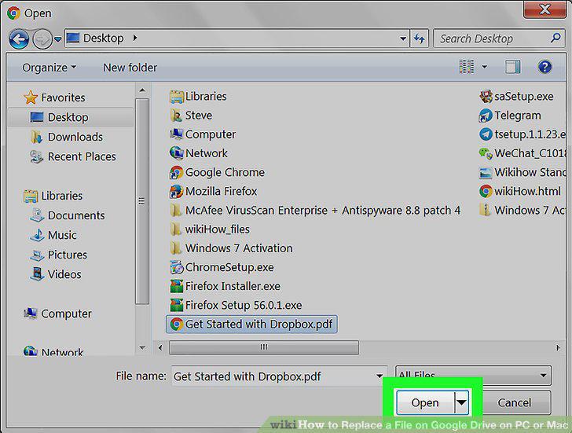Click the search magnifier icon
Viewport: 572px width, 433px height.
click(555, 38)
